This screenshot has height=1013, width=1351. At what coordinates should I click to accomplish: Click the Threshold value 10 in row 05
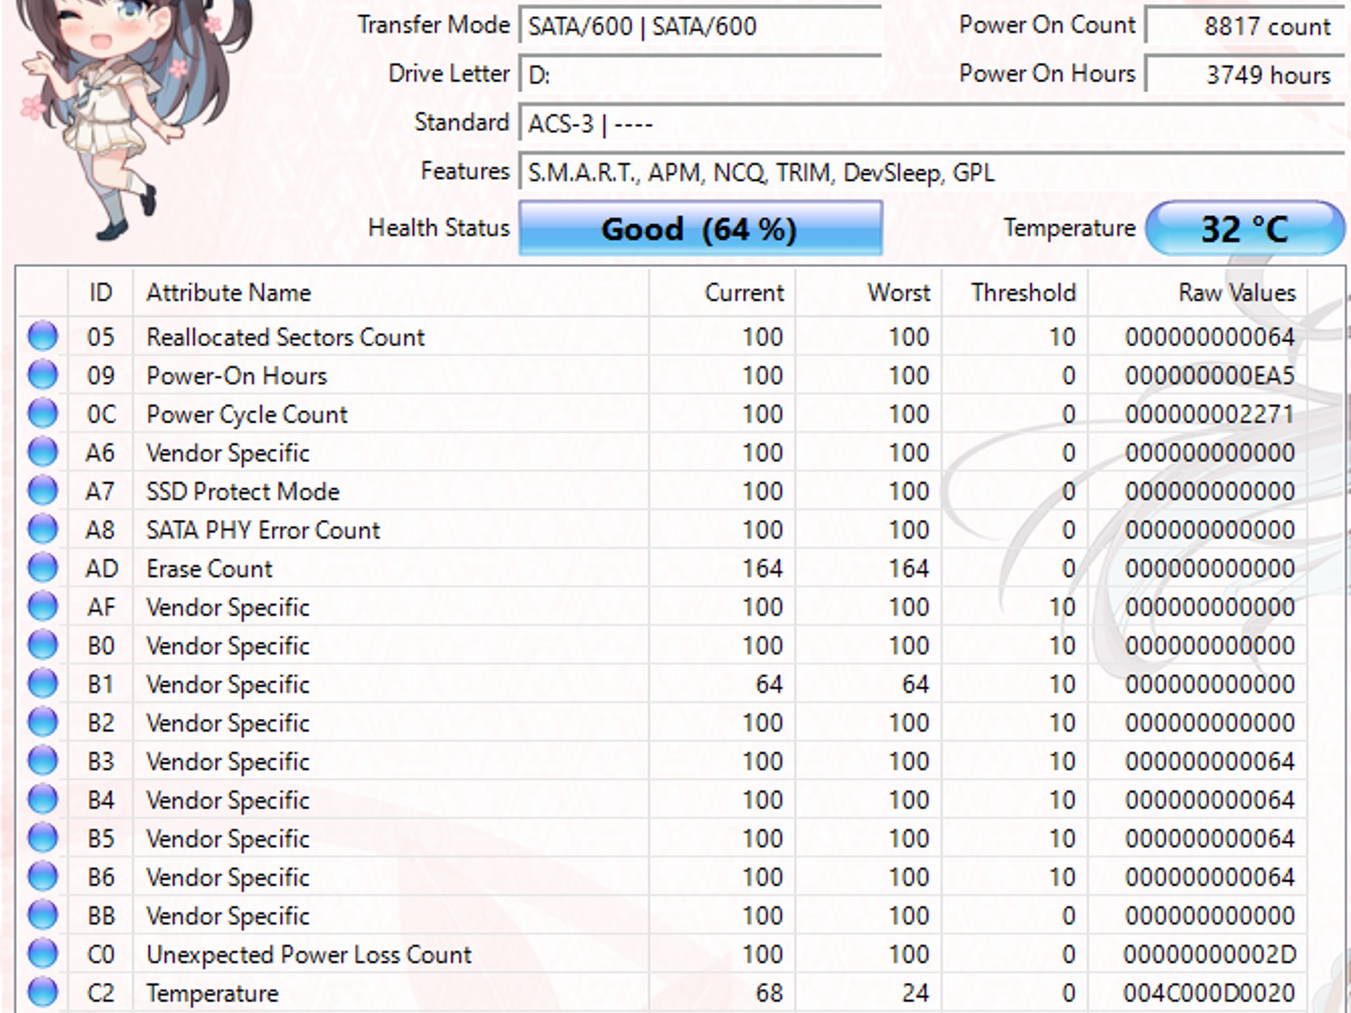[x=1062, y=337]
